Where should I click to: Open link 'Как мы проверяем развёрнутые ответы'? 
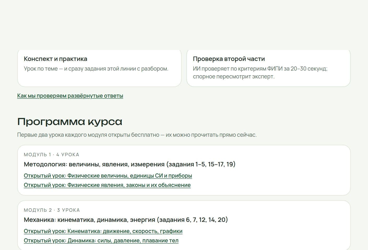tap(70, 96)
